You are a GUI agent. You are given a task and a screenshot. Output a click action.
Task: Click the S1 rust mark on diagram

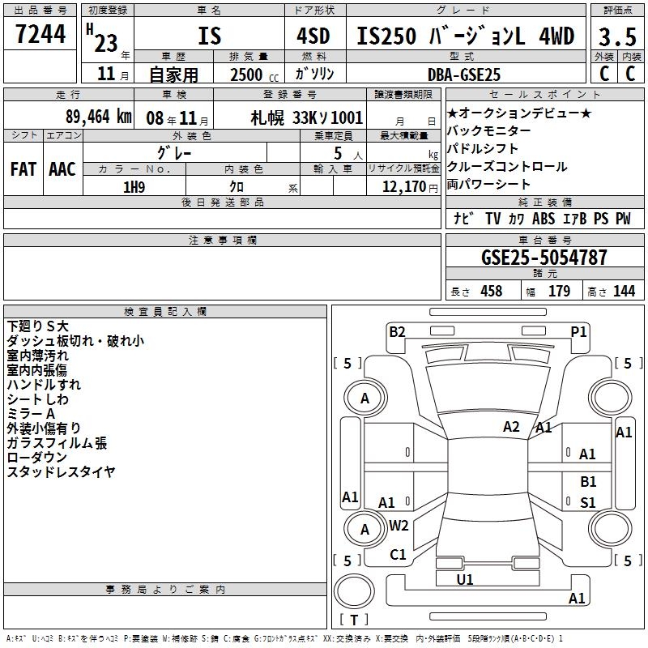[588, 502]
